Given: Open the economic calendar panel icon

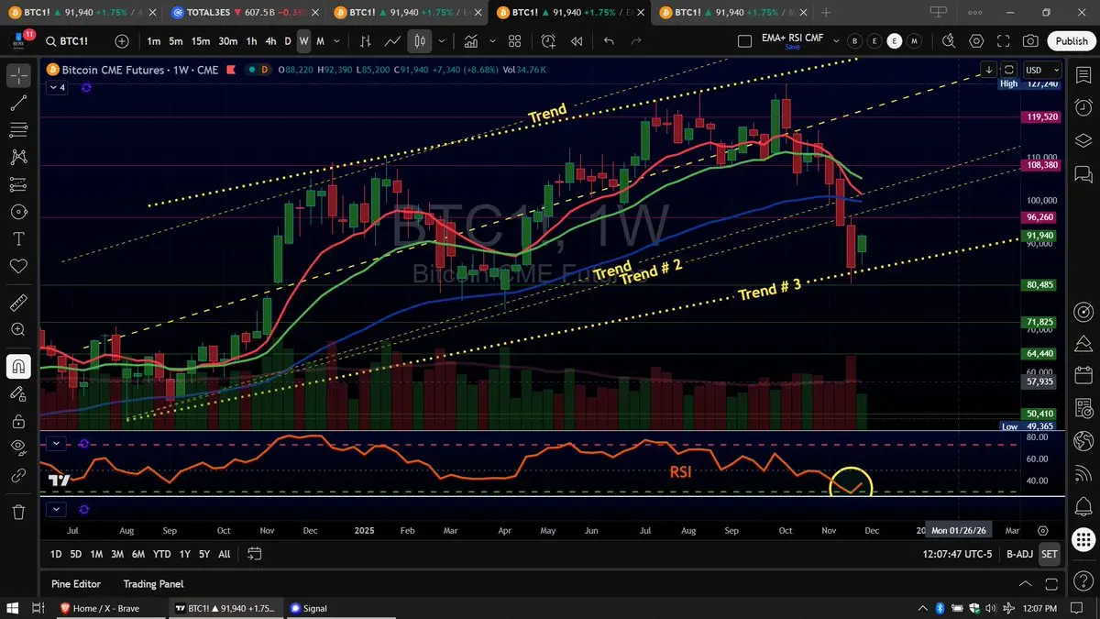Looking at the screenshot, I should 1083,375.
